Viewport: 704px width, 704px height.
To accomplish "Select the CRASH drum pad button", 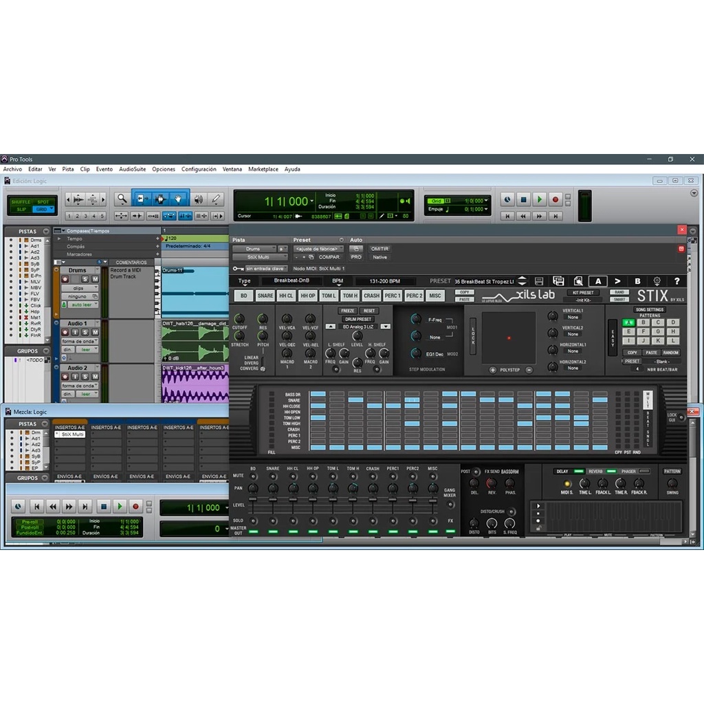I will (371, 296).
